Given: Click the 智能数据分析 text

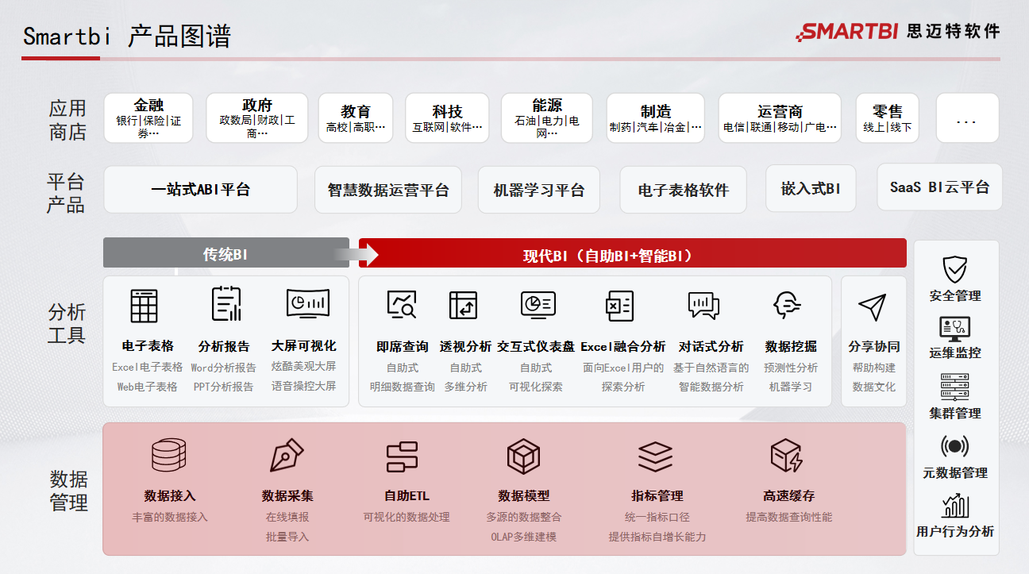Looking at the screenshot, I should (x=711, y=387).
